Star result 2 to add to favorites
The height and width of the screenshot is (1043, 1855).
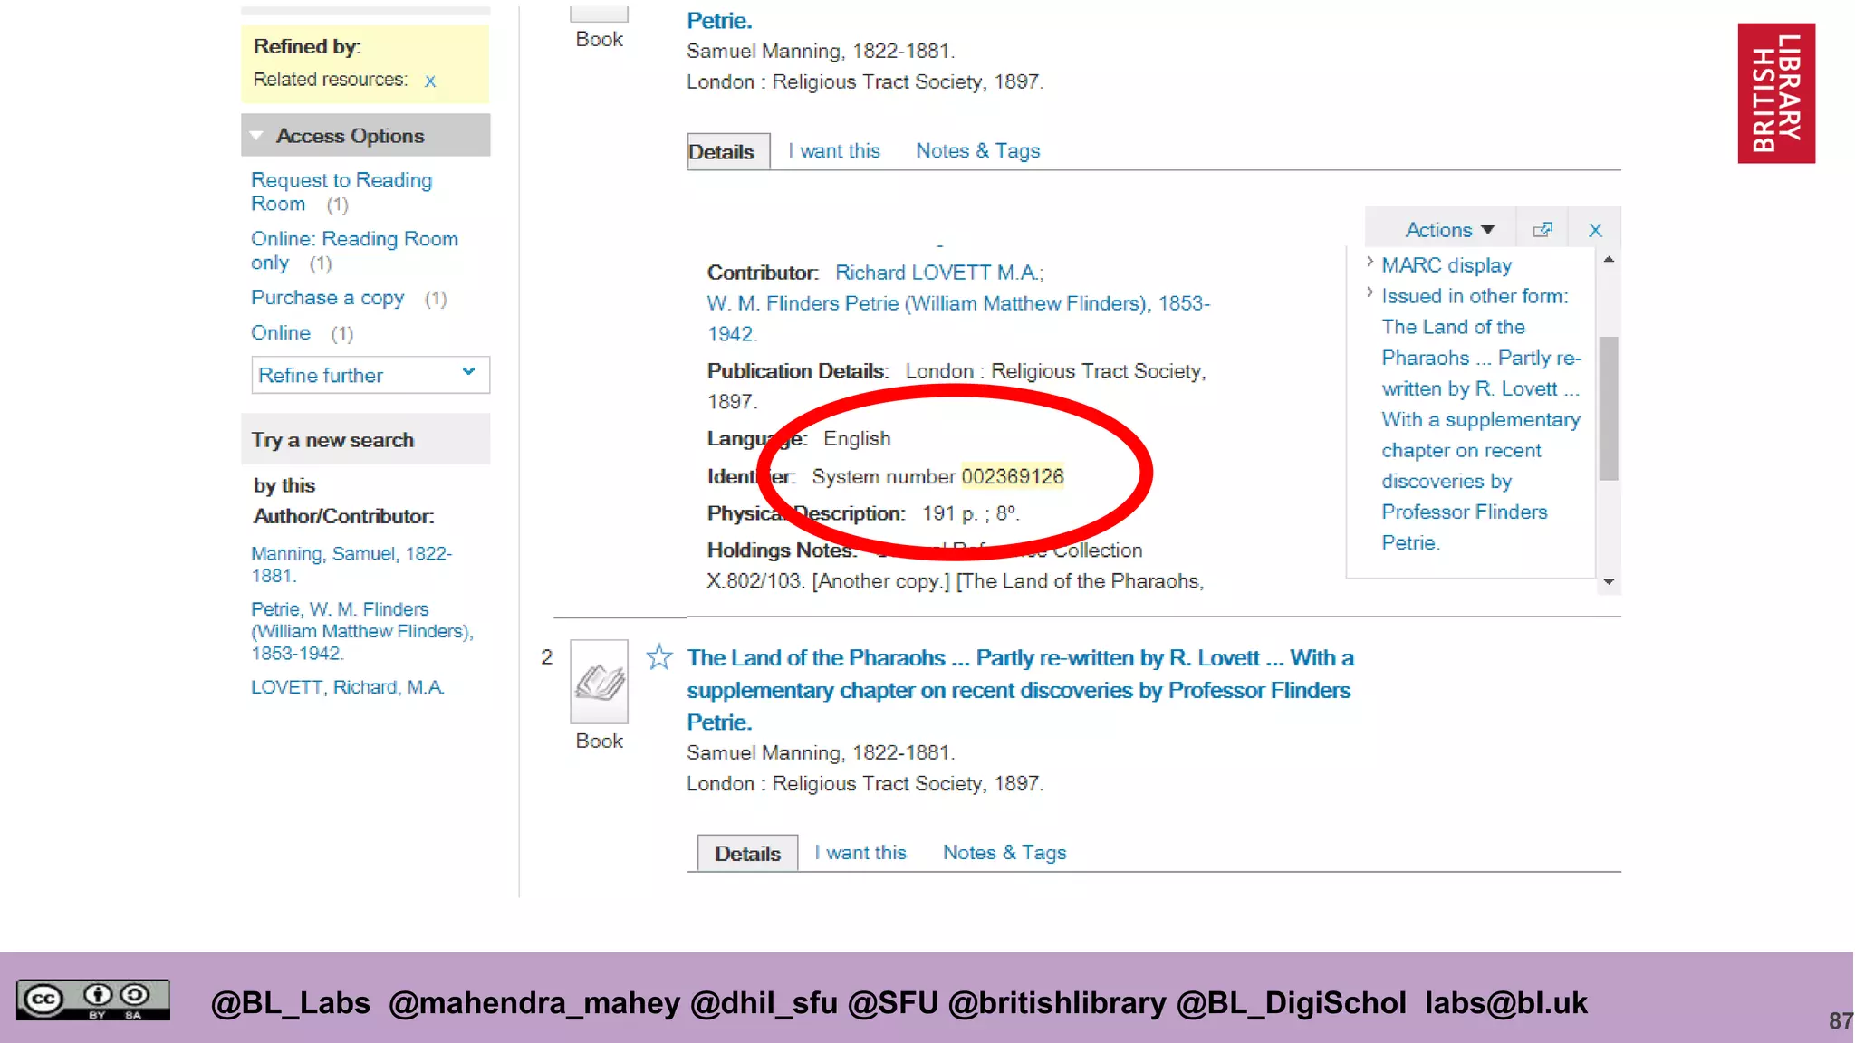pos(659,657)
